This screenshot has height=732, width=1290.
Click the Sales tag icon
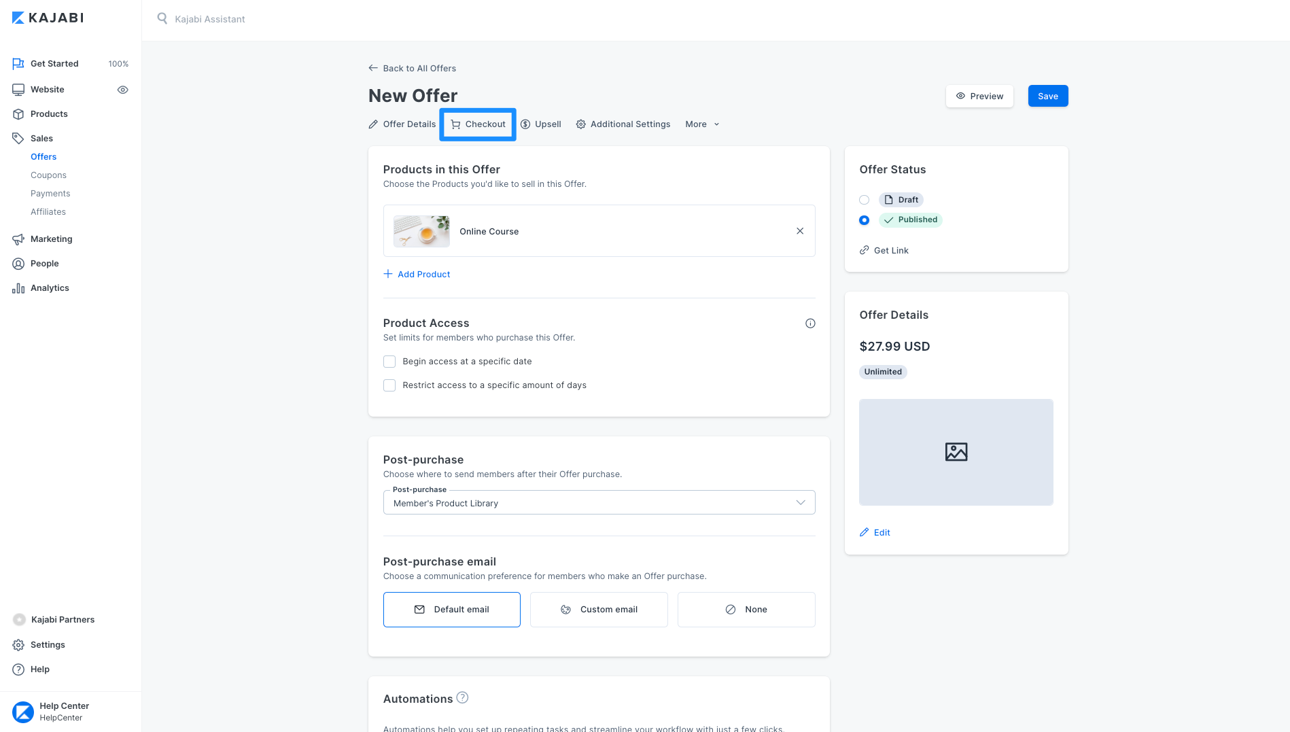[x=18, y=139]
